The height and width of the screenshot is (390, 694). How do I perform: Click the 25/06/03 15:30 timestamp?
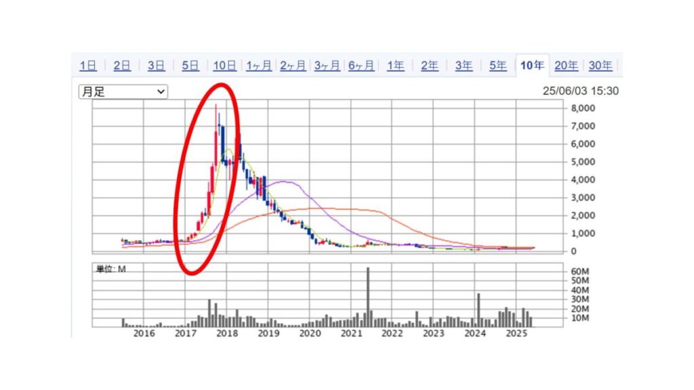[581, 91]
